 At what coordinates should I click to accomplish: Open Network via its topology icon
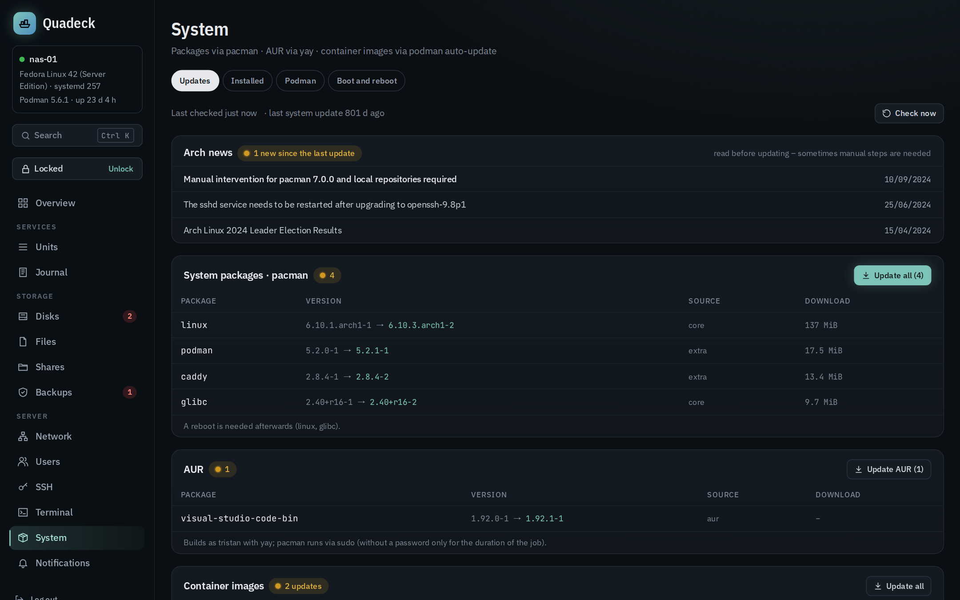coord(23,436)
